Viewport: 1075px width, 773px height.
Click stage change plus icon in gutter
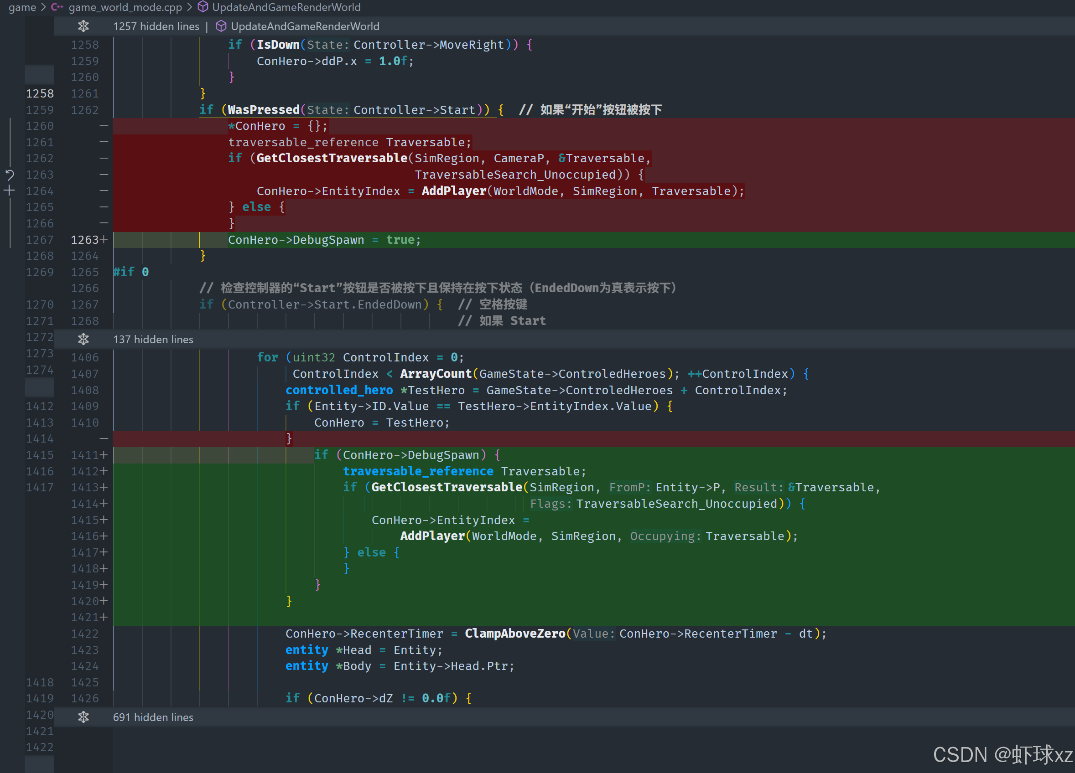[x=10, y=191]
